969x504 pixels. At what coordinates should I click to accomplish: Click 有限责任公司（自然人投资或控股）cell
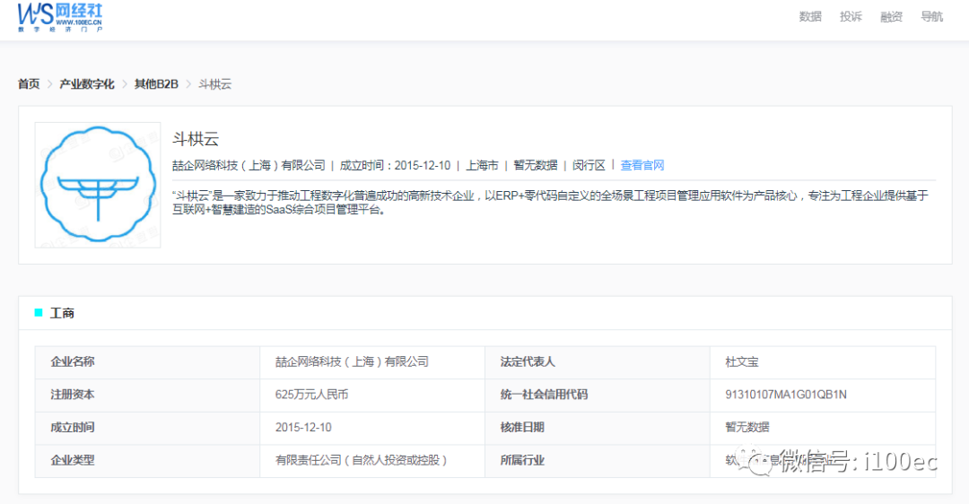point(372,460)
